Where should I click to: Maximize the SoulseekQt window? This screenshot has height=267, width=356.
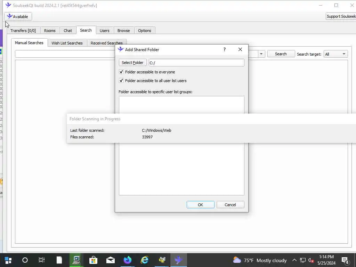tap(336, 5)
